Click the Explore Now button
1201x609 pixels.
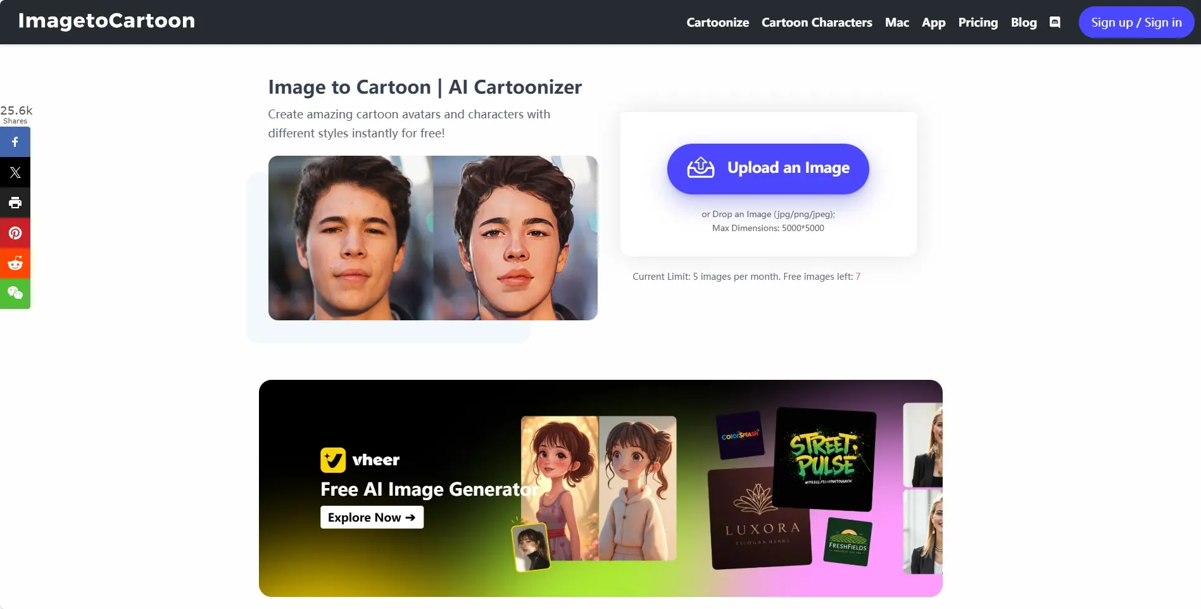[372, 517]
